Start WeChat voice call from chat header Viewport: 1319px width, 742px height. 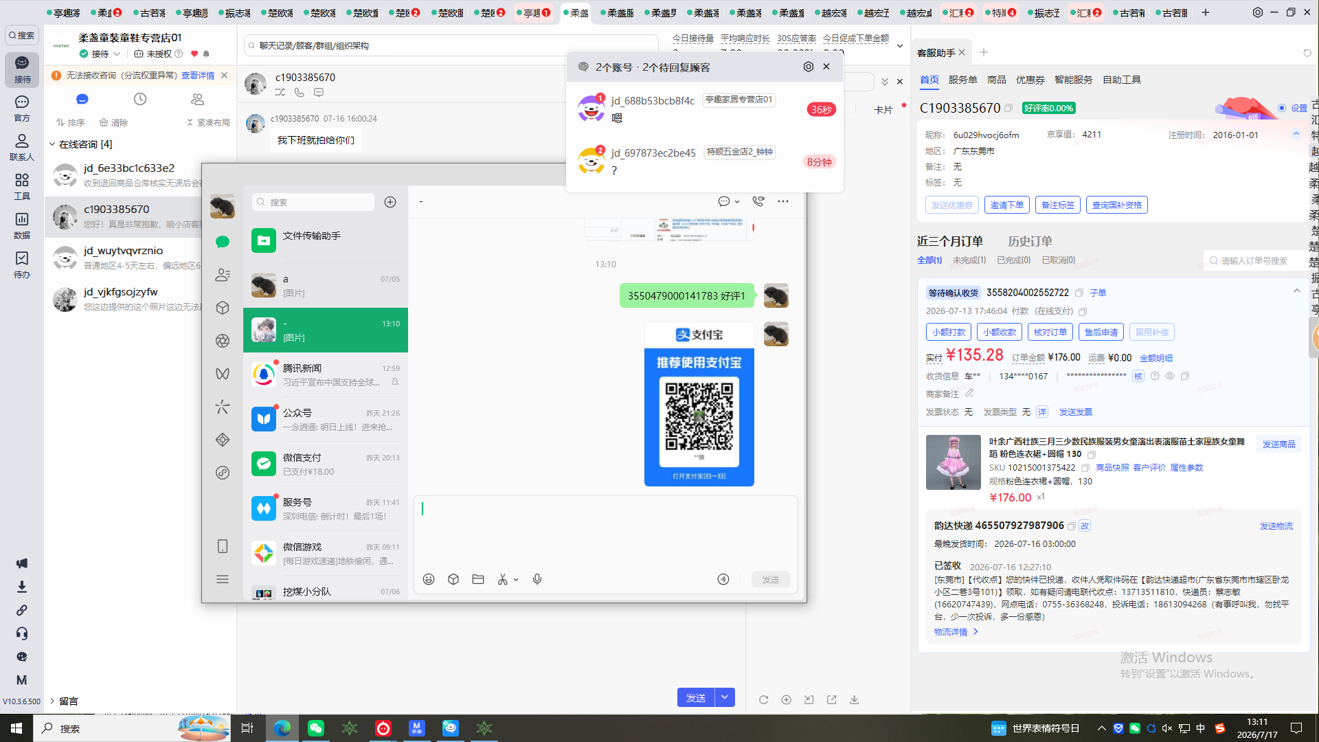[x=758, y=201]
